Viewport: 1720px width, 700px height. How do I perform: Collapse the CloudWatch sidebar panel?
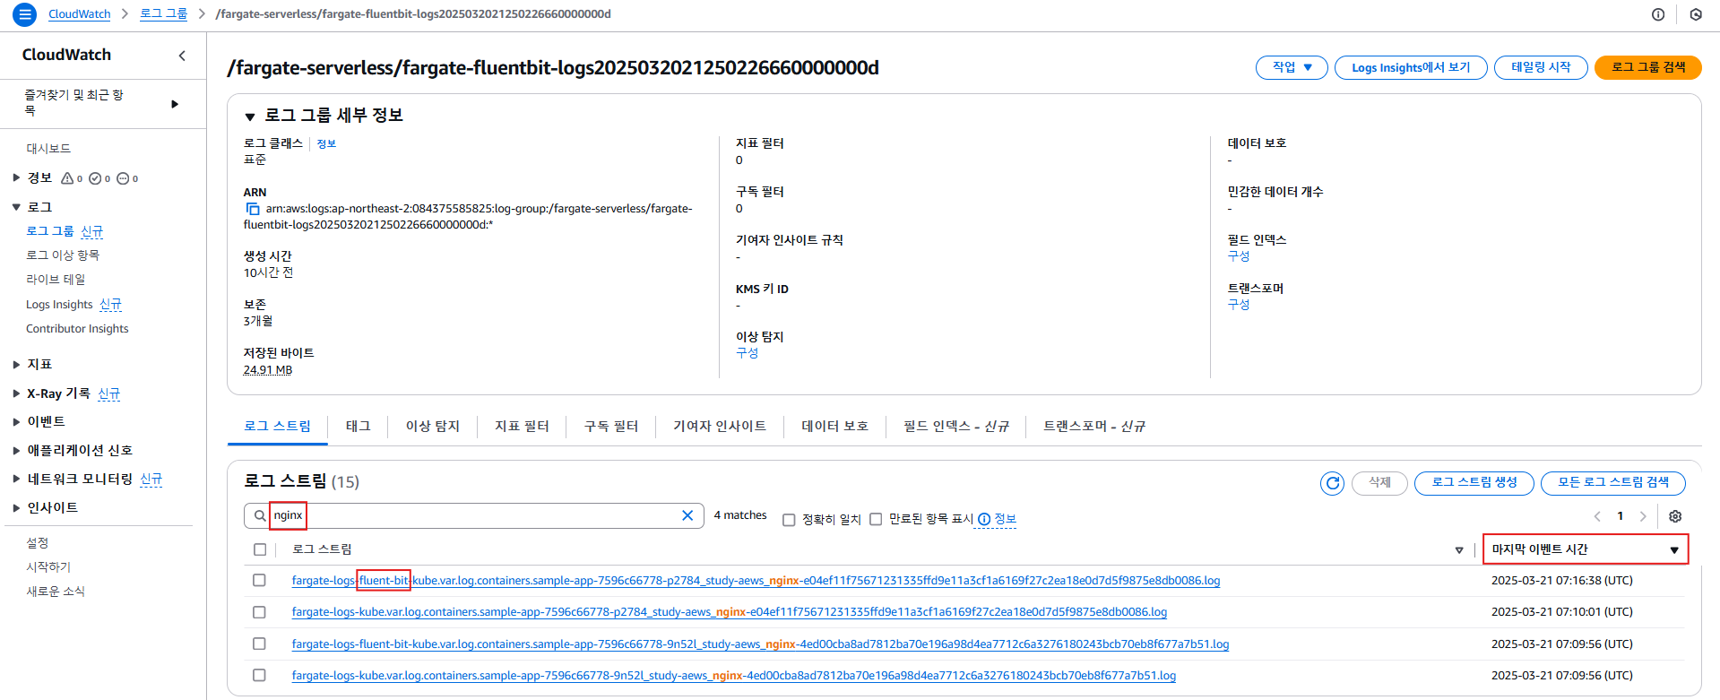tap(182, 56)
